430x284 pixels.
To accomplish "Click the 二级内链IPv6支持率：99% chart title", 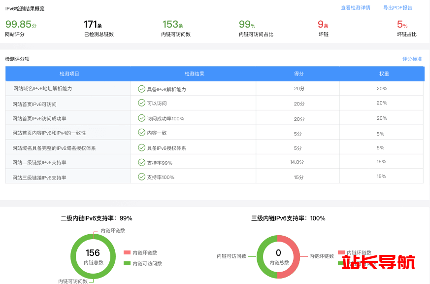I will (96, 218).
